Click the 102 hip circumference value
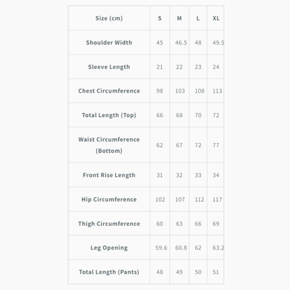This screenshot has width=290, height=290. [x=160, y=199]
